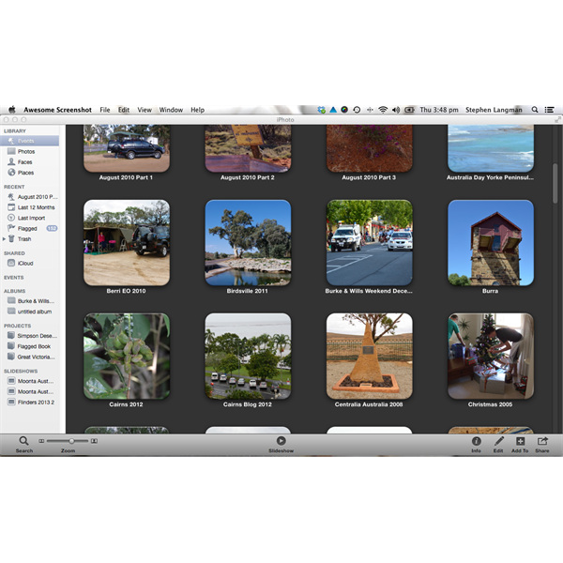Click the volume icon in menu bar
Viewport: 563px width, 563px height.
pyautogui.click(x=396, y=110)
